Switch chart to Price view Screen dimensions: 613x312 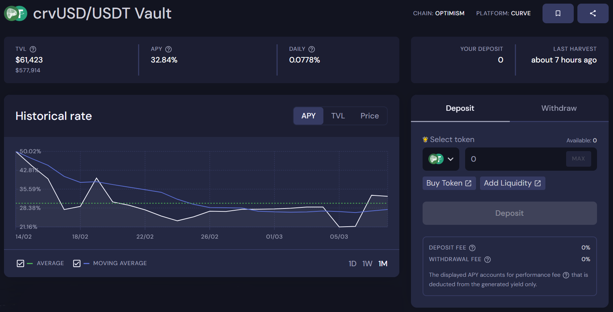(x=370, y=116)
